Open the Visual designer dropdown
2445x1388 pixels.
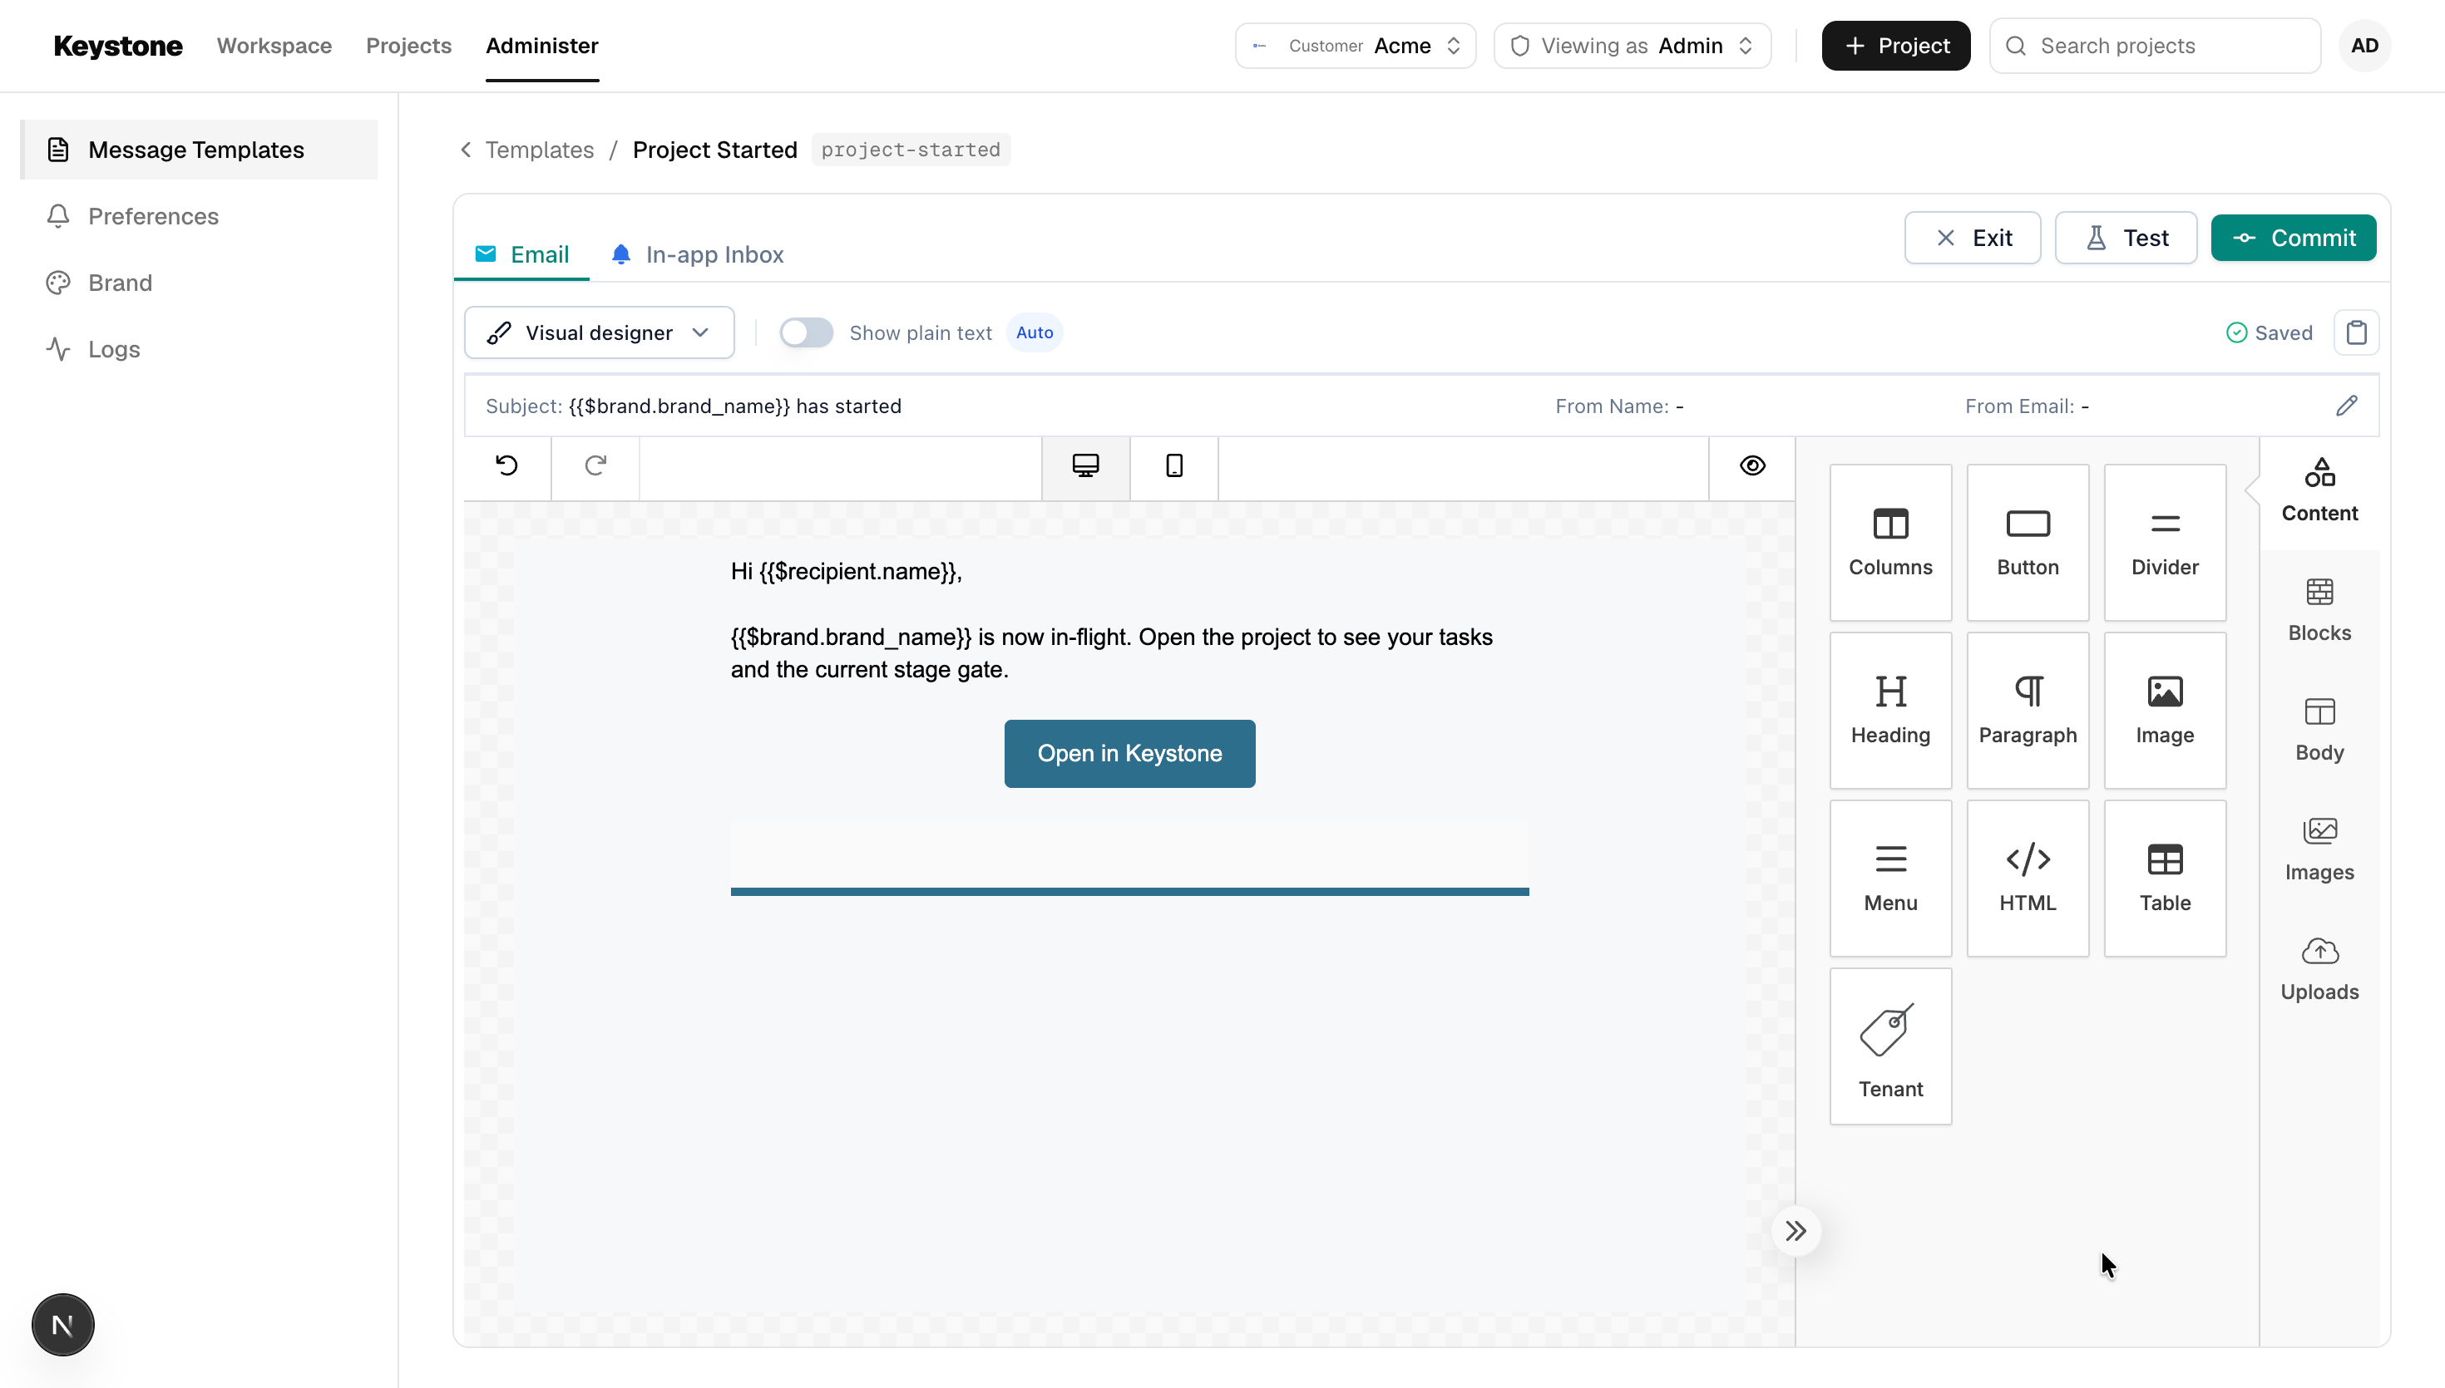click(599, 332)
